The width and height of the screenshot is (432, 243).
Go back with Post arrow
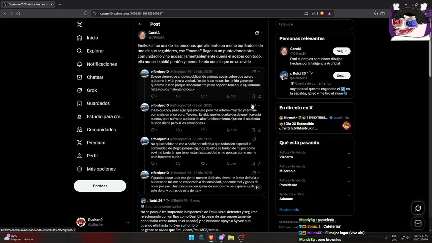tap(140, 24)
